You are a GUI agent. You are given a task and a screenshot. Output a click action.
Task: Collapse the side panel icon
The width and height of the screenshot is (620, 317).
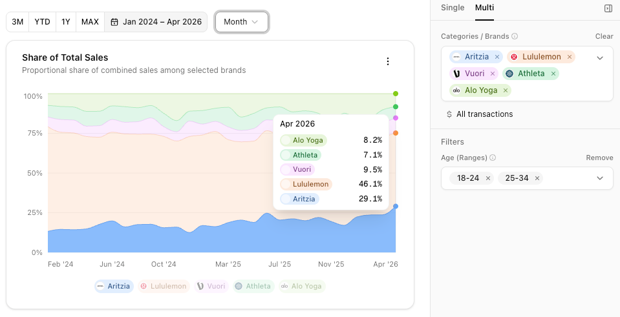click(x=608, y=8)
